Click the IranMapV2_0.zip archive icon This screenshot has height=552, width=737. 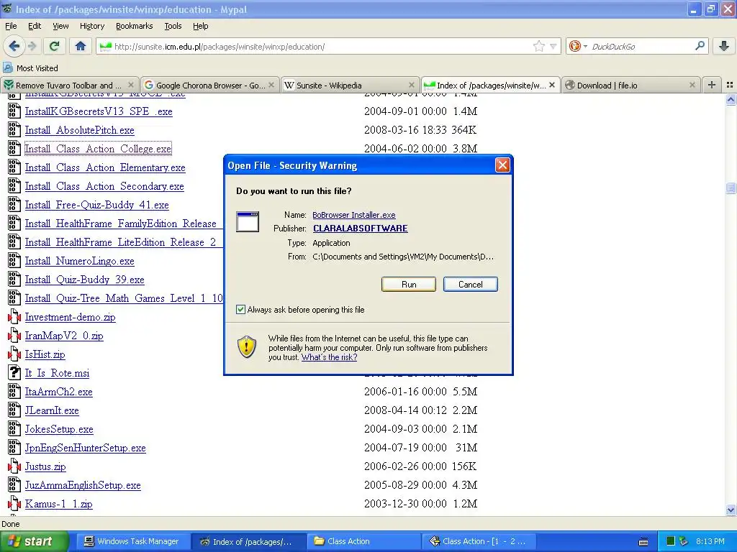pos(14,336)
